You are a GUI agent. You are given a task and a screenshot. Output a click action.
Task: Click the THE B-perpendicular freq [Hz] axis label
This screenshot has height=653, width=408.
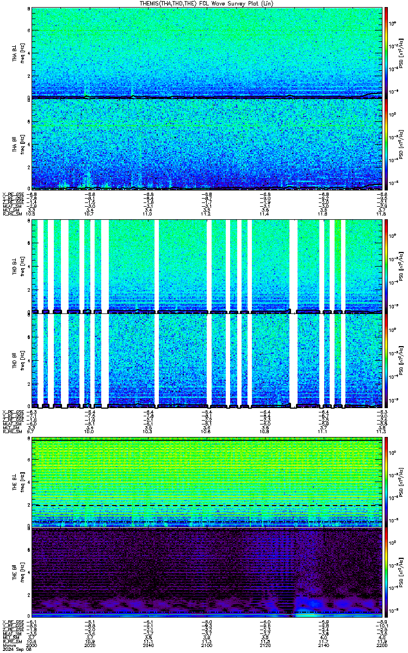coord(22,483)
